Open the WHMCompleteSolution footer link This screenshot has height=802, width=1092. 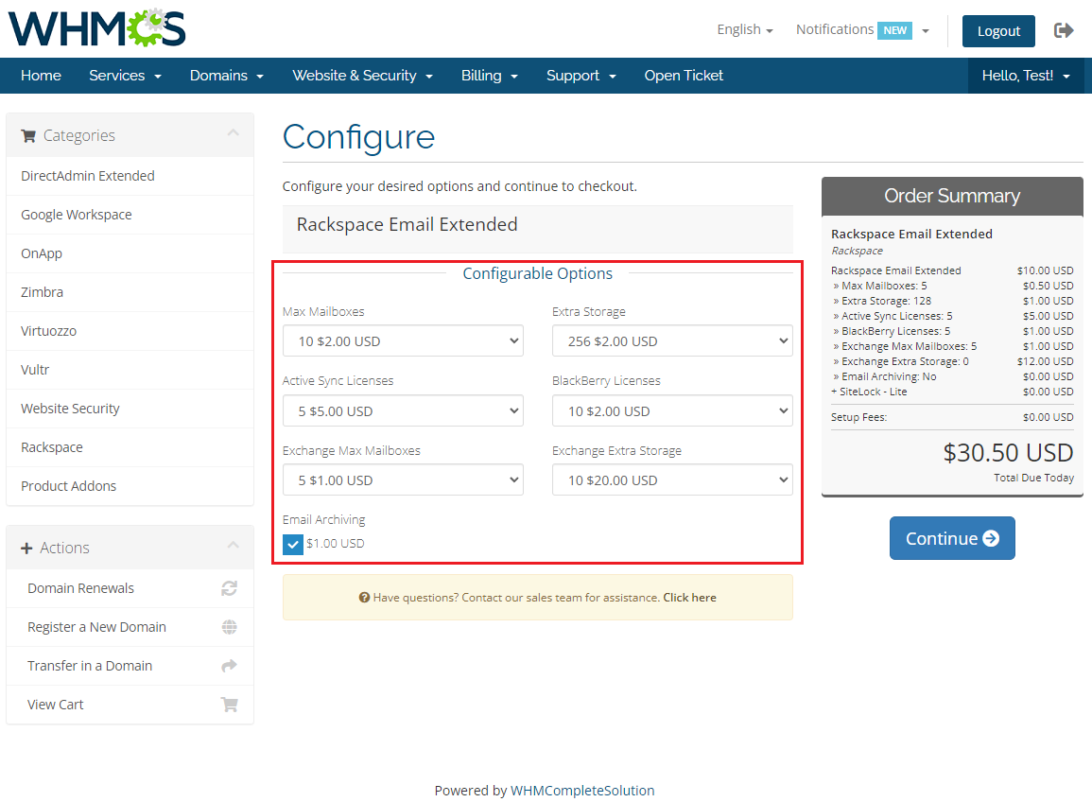point(582,790)
